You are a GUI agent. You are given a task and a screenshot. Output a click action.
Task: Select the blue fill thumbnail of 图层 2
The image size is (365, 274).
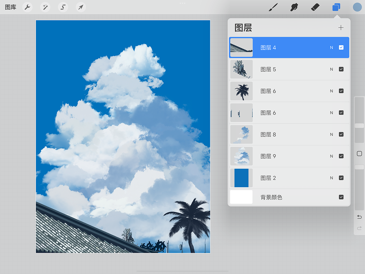click(241, 178)
